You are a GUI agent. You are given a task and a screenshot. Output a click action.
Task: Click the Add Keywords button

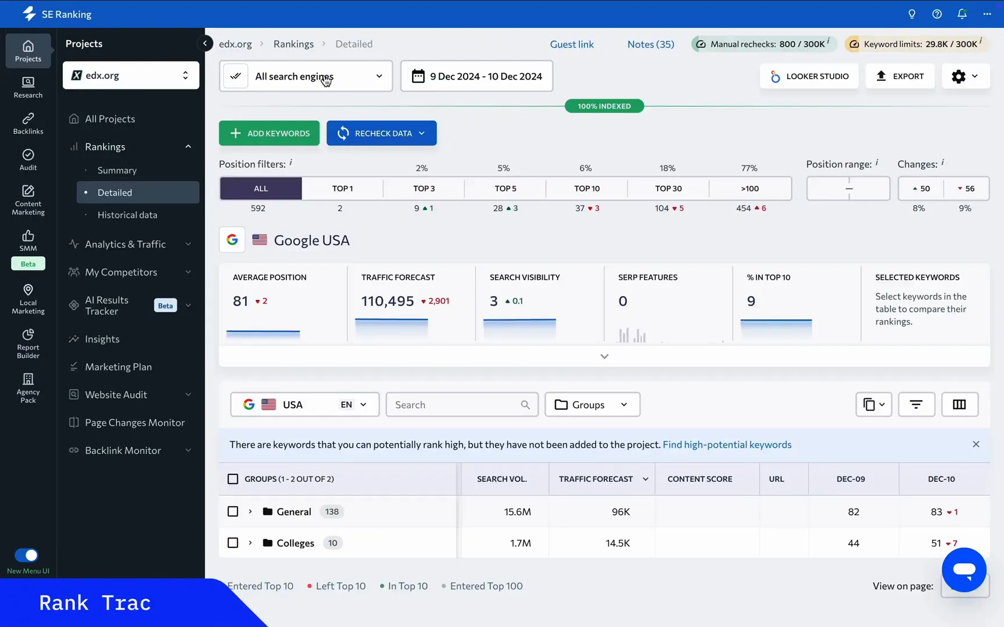pyautogui.click(x=269, y=133)
